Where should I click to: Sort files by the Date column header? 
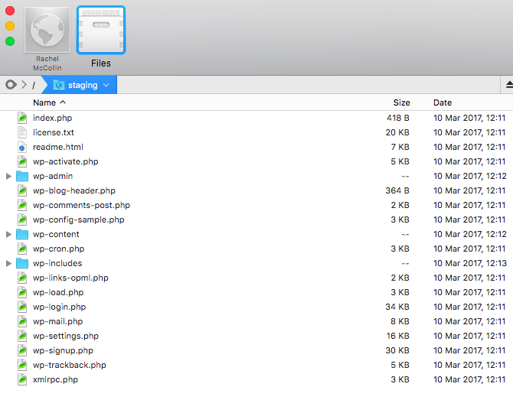click(x=442, y=102)
